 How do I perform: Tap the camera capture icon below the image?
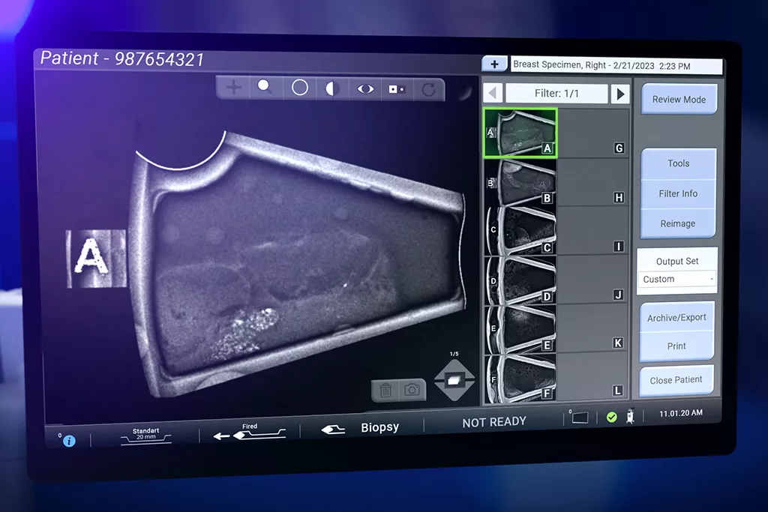(411, 390)
